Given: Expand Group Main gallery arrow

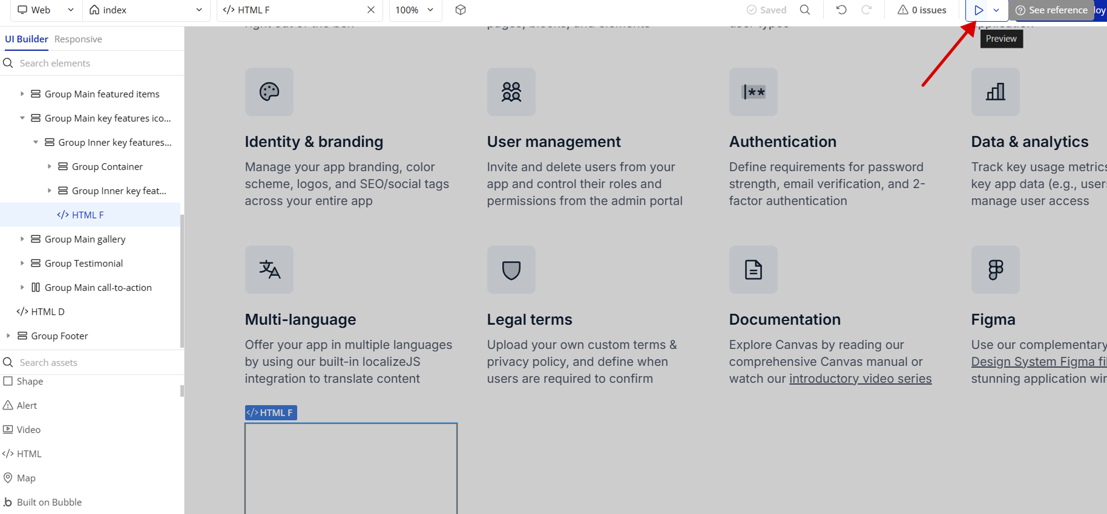Looking at the screenshot, I should point(22,239).
